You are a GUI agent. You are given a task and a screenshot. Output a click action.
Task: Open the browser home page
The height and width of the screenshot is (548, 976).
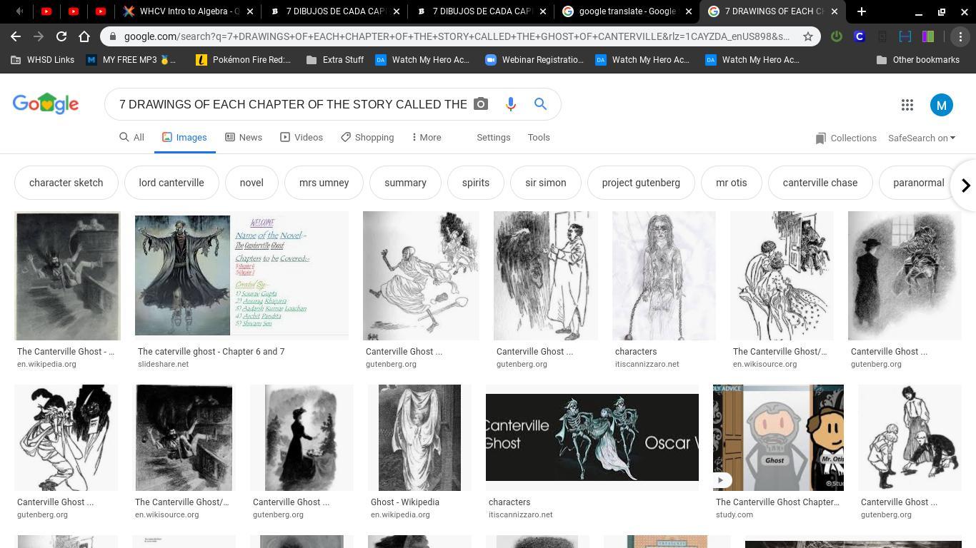[84, 36]
